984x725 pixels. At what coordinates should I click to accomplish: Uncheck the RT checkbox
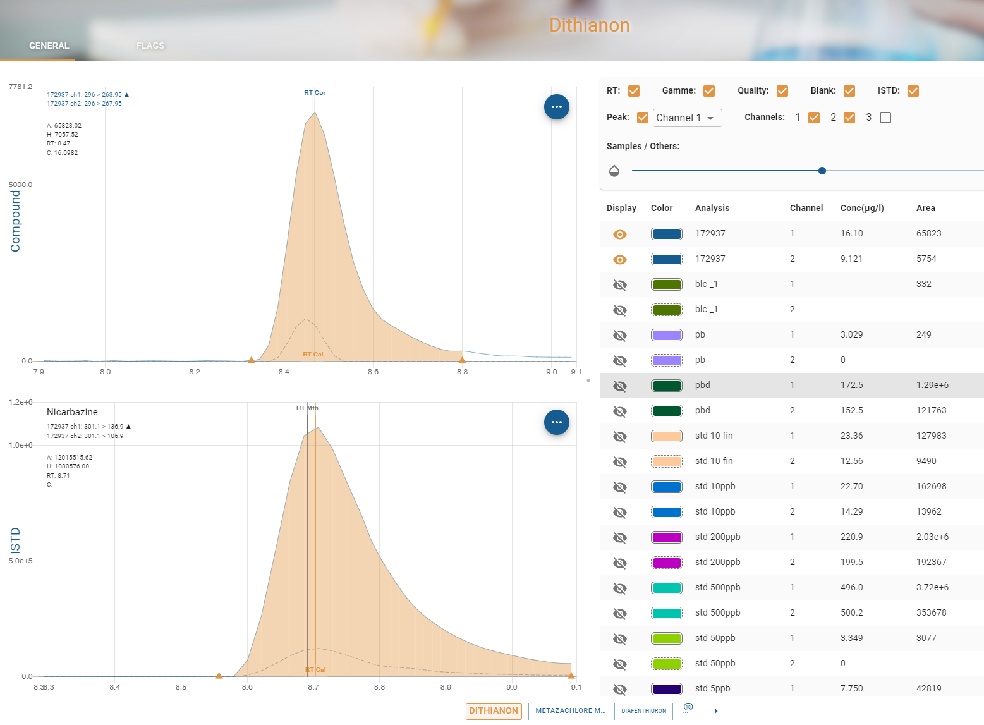pyautogui.click(x=634, y=91)
